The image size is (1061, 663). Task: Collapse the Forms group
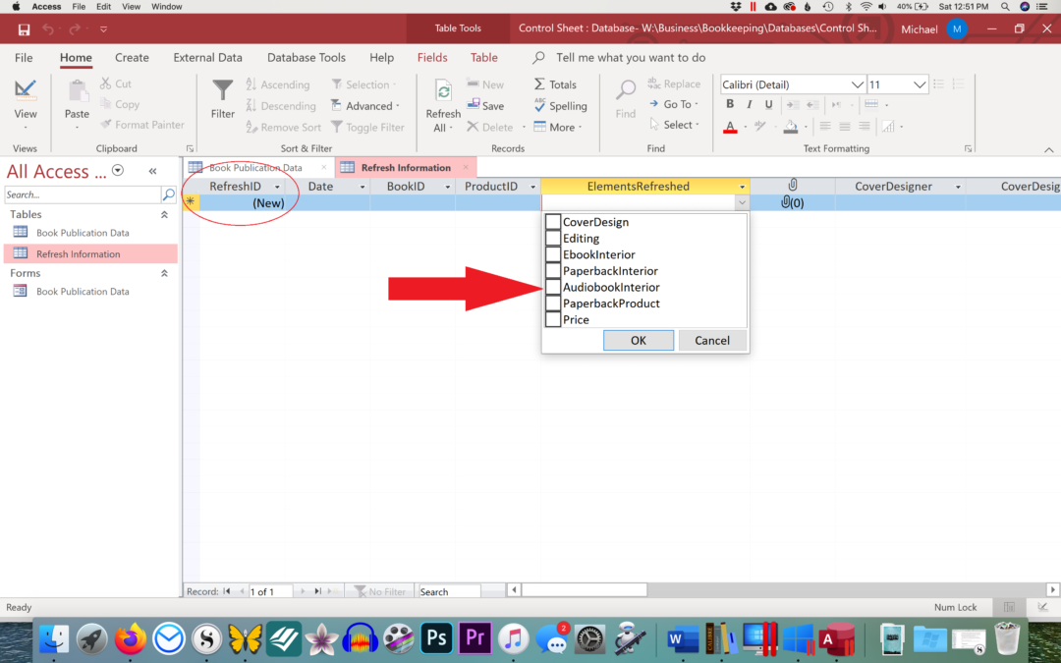(164, 273)
